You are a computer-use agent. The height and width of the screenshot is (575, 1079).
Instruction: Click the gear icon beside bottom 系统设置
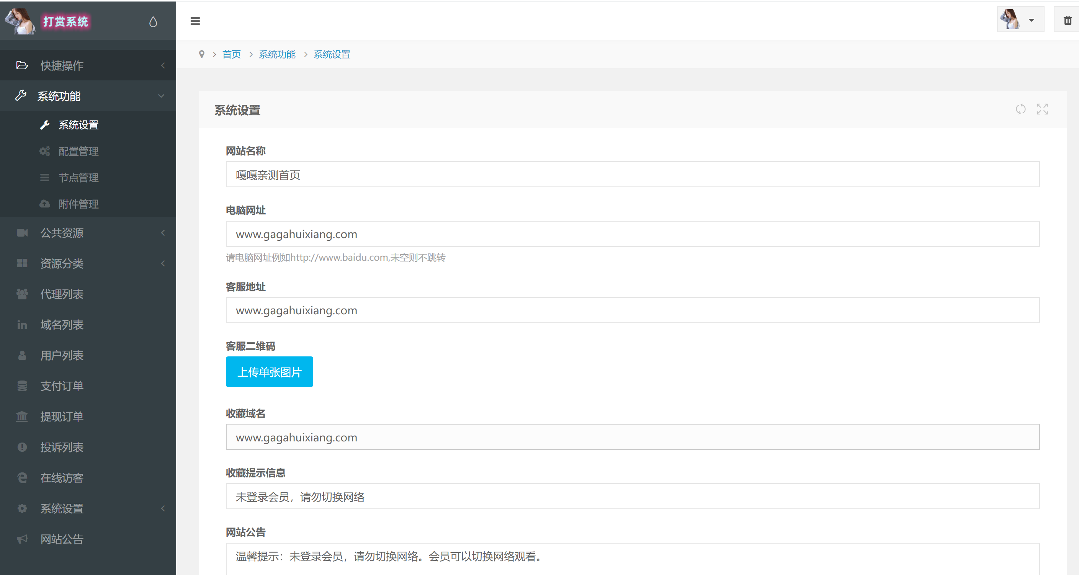[x=22, y=508]
